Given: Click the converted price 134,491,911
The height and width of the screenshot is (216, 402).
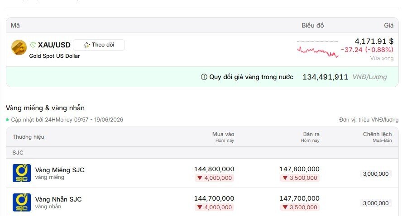Looking at the screenshot, I should coord(325,77).
